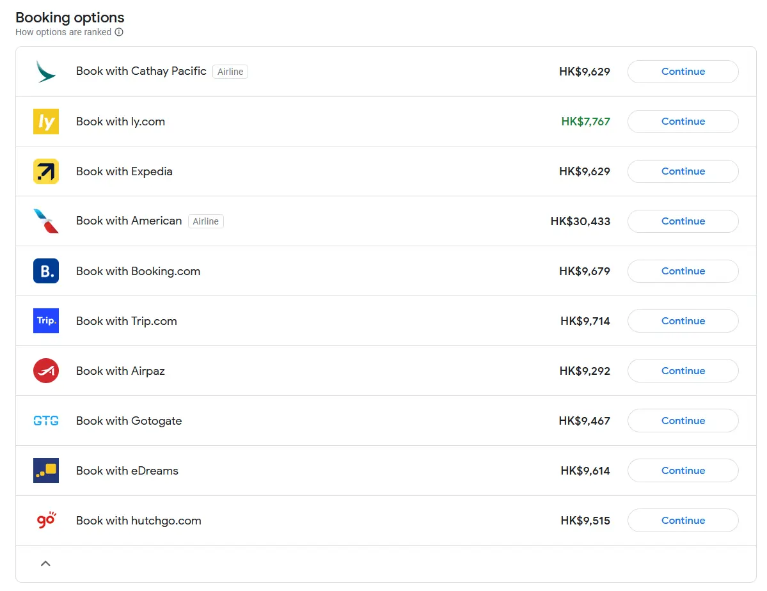Click the green HK$7,767 price
This screenshot has width=767, height=591.
(x=585, y=122)
